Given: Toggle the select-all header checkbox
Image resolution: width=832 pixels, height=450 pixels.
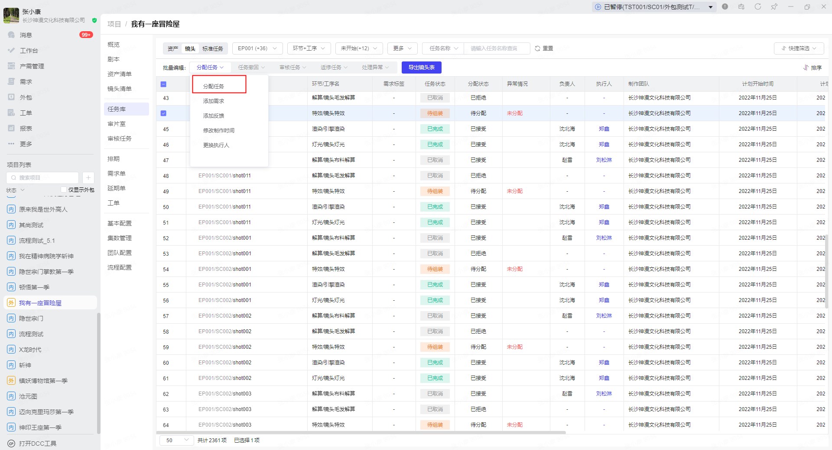Looking at the screenshot, I should pos(163,84).
